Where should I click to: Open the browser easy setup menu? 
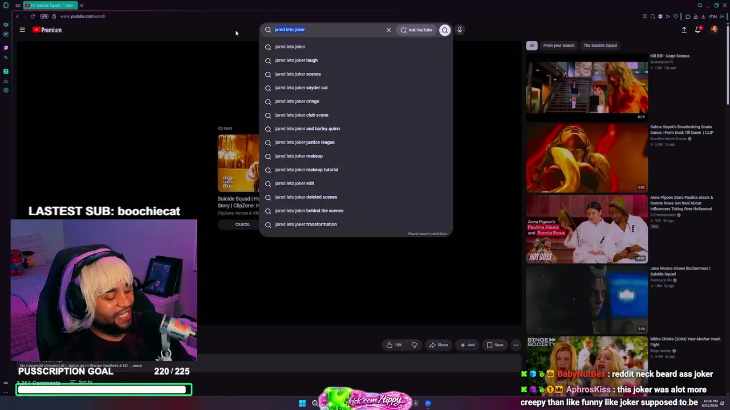(x=723, y=17)
